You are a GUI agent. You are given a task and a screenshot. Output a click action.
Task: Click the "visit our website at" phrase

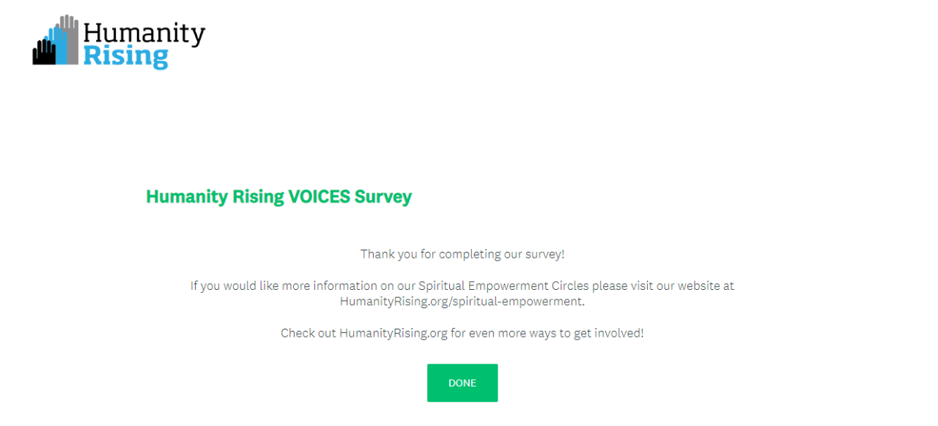[683, 285]
